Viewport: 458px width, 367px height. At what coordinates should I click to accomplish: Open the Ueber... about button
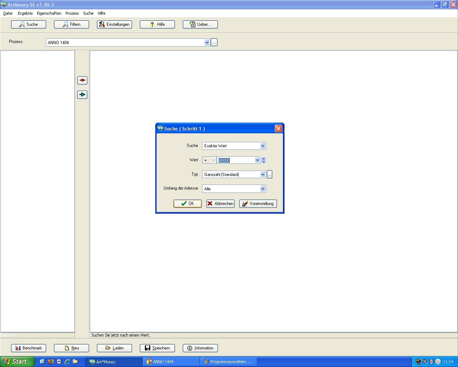(x=200, y=24)
